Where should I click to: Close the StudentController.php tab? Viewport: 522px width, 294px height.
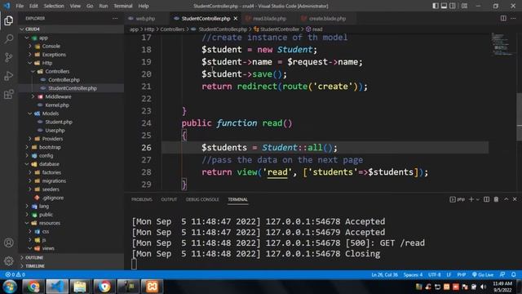[236, 18]
